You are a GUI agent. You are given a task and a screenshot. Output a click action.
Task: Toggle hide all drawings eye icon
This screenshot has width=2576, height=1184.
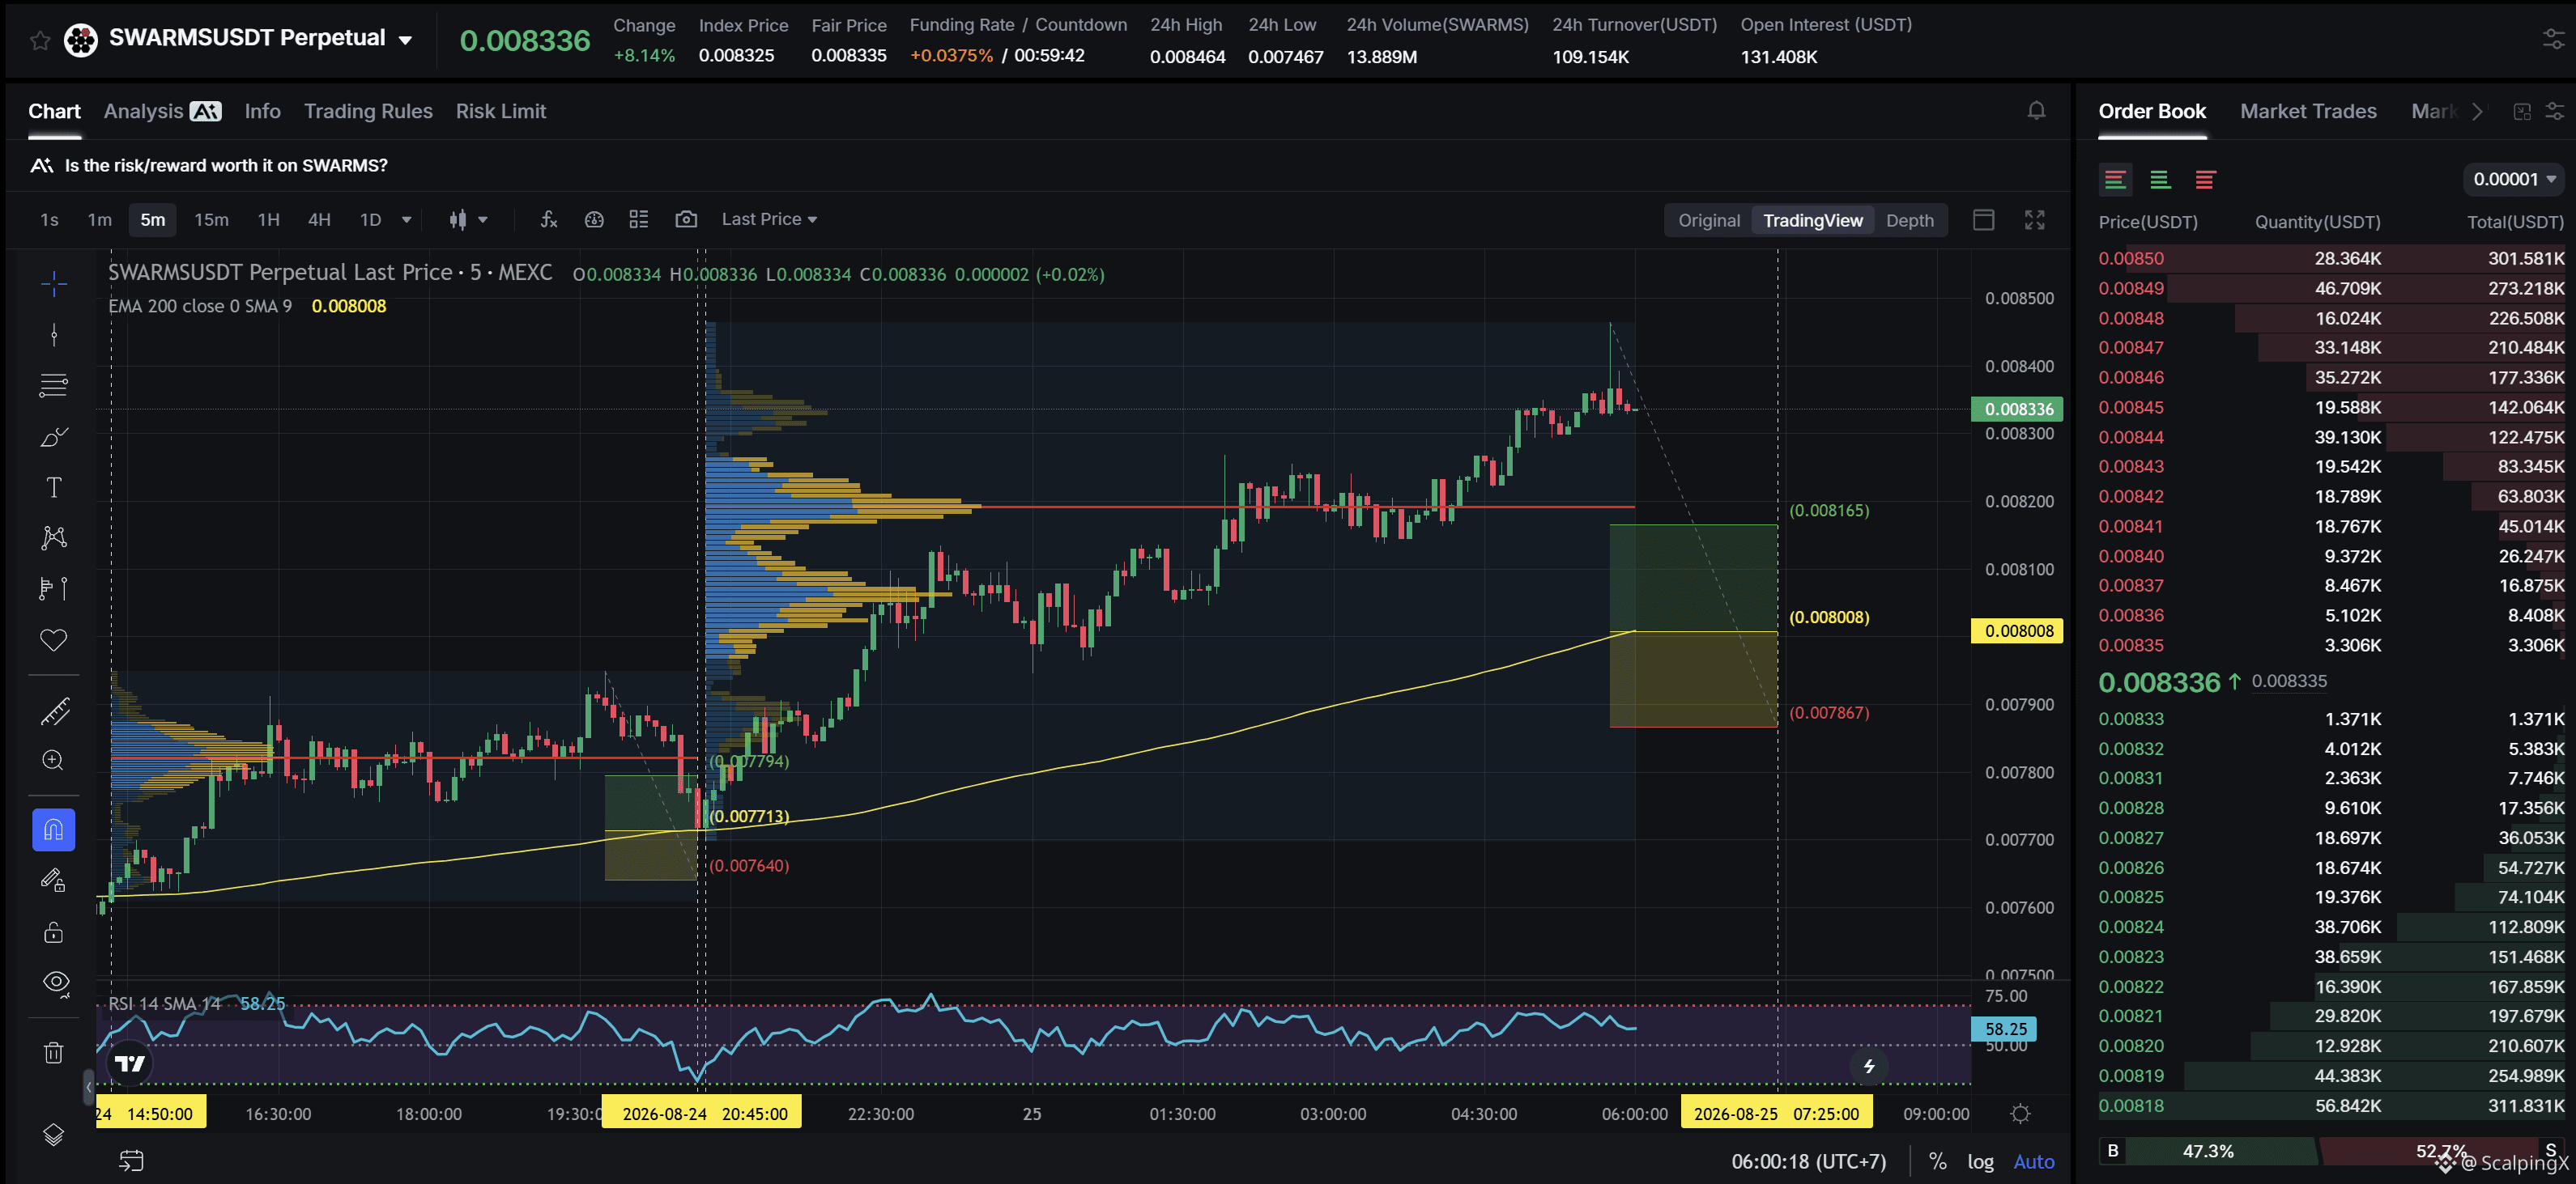(56, 983)
